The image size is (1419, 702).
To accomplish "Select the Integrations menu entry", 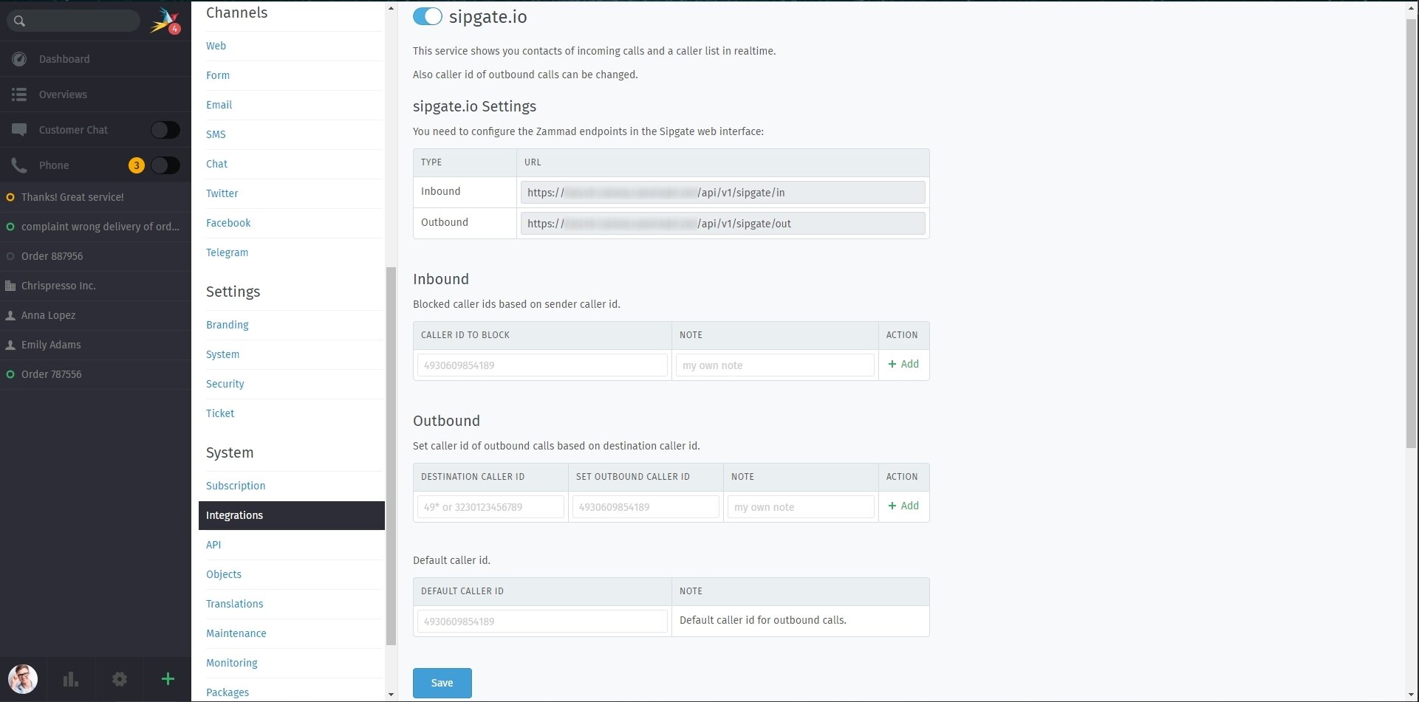I will coord(234,515).
